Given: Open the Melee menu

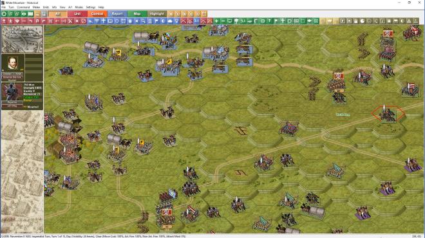Looking at the screenshot, I should [36, 7].
